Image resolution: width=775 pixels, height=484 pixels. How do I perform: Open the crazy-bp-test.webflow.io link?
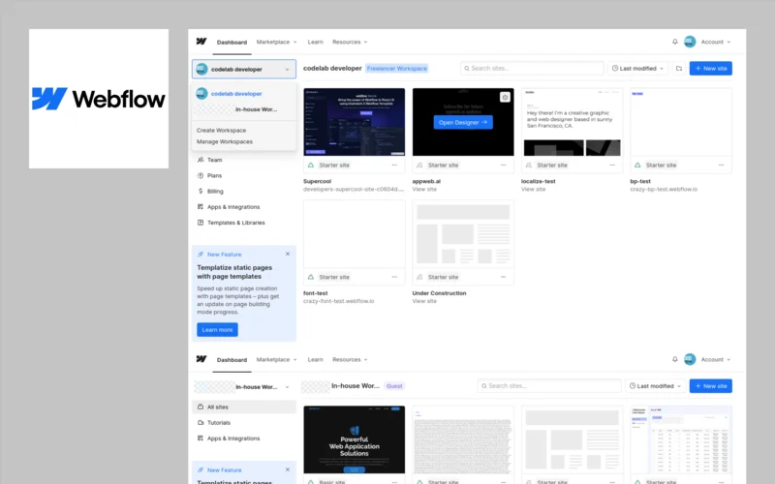[664, 189]
